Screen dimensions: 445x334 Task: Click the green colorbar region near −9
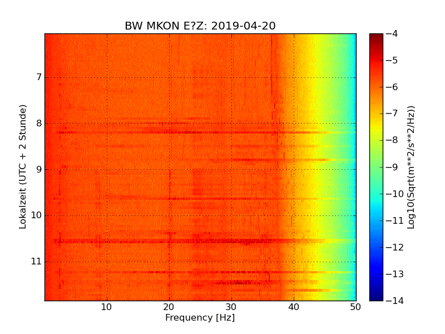click(377, 167)
